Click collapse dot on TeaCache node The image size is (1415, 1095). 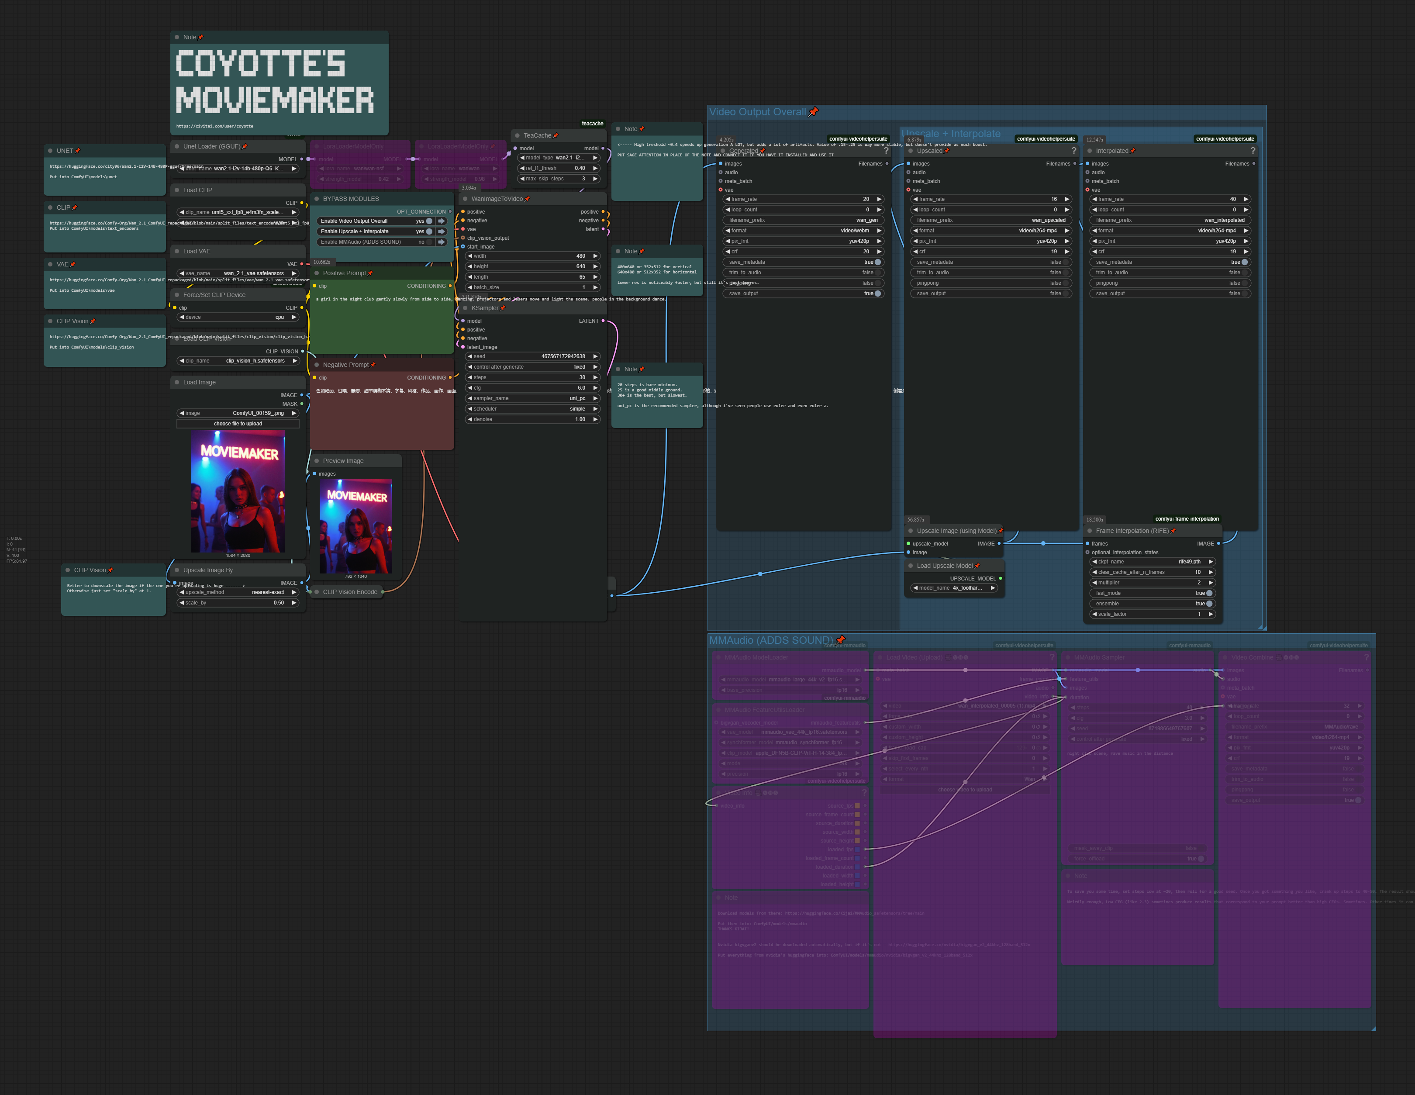pyautogui.click(x=517, y=135)
